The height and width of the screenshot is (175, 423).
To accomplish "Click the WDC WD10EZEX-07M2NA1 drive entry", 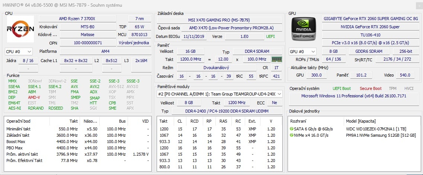I will [376, 129].
